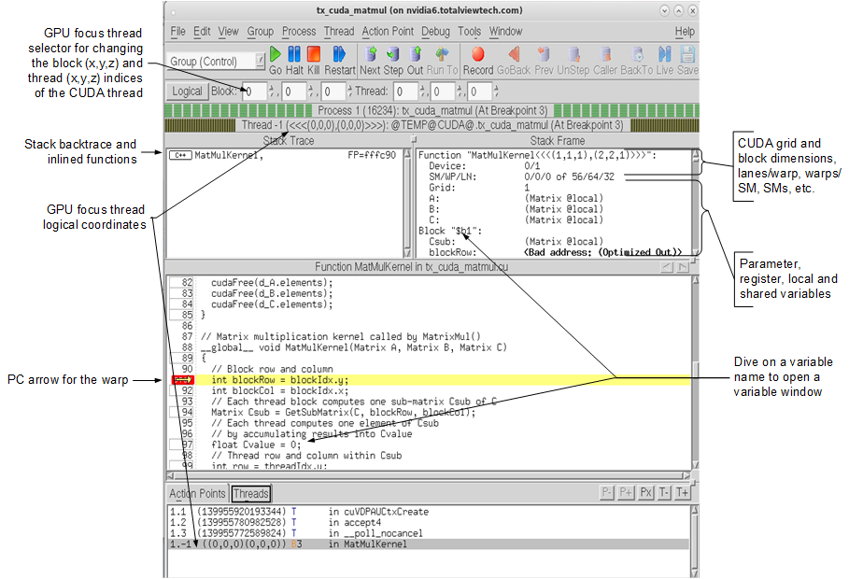Click the P- previous process button
This screenshot has height=579, width=849.
click(x=607, y=492)
